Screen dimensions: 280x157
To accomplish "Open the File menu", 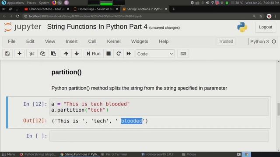I will point(12,41).
